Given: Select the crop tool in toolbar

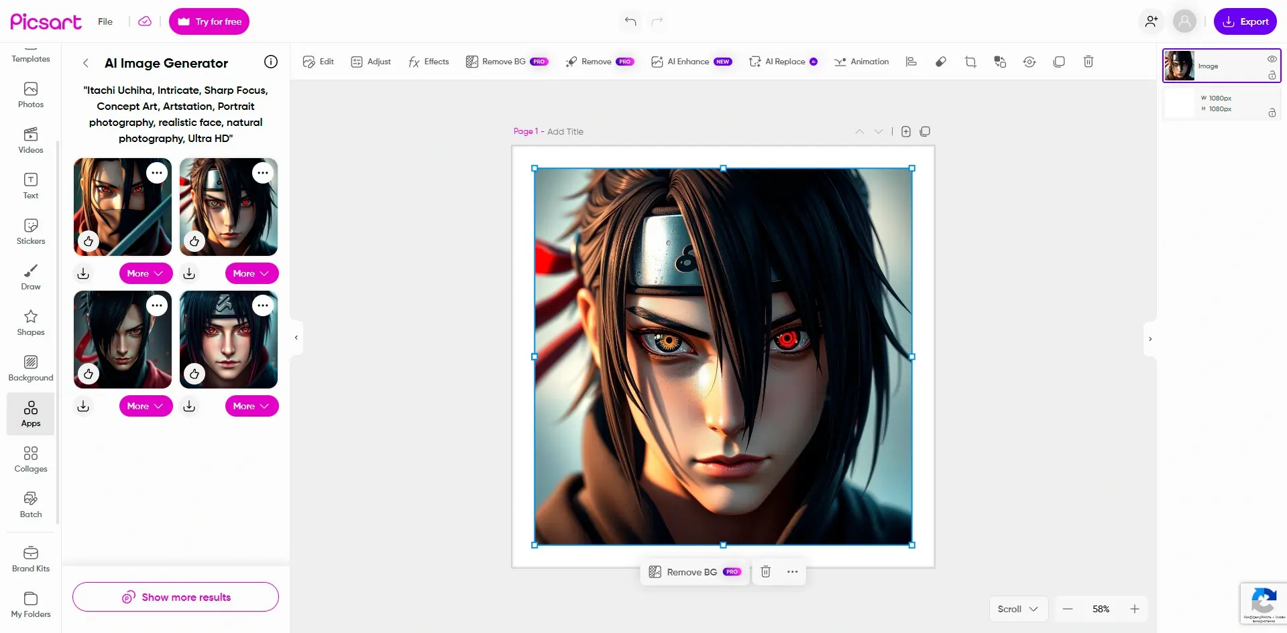Looking at the screenshot, I should pos(970,62).
